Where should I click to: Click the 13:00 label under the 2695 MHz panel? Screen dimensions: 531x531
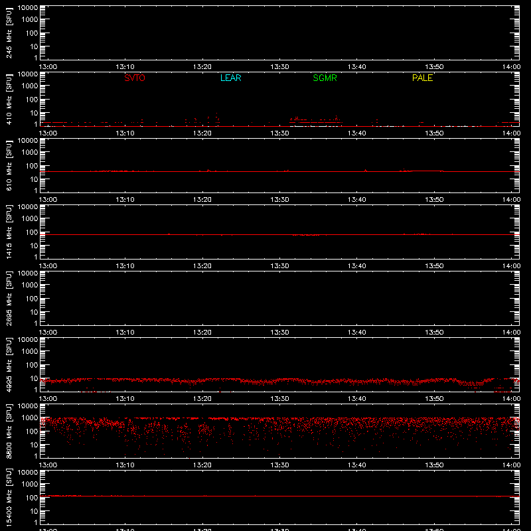click(x=48, y=333)
